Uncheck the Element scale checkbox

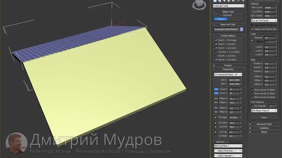click(252, 40)
